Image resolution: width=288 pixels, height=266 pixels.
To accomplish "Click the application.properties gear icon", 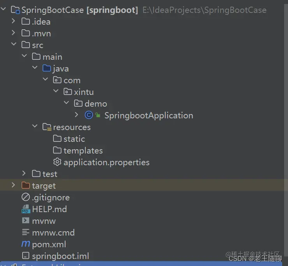I will pyautogui.click(x=57, y=162).
